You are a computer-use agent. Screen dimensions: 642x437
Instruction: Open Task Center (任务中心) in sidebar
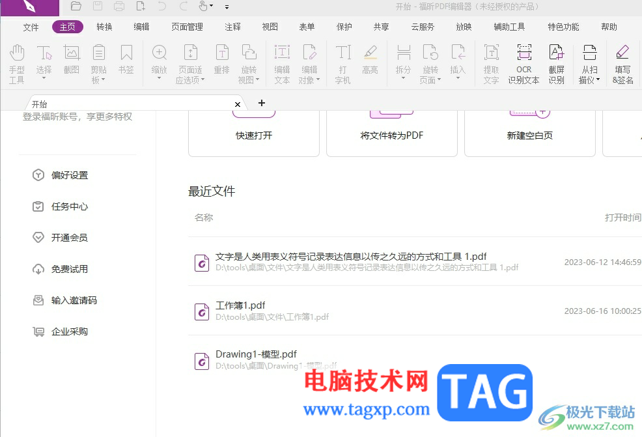(x=60, y=206)
